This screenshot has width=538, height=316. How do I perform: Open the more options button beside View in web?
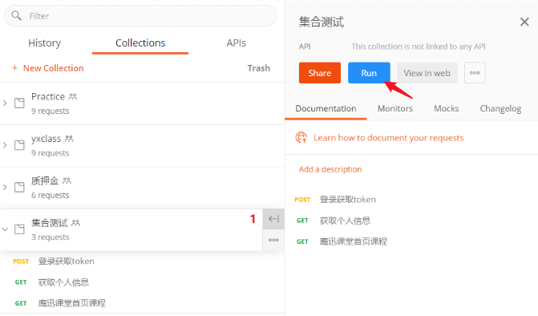click(x=475, y=73)
